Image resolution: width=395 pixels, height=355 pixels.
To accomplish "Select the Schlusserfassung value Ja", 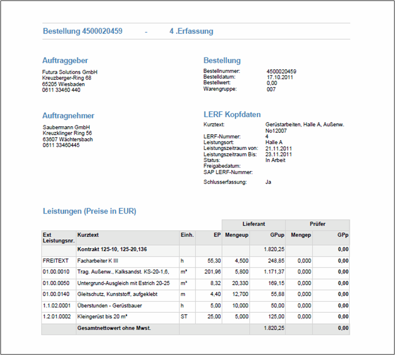I will point(268,182).
